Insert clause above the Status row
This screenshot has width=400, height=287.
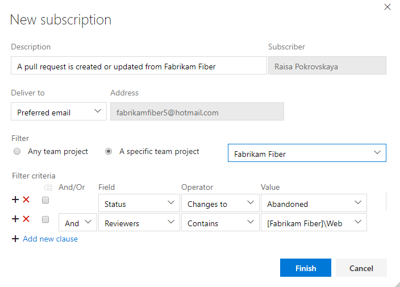click(x=15, y=199)
